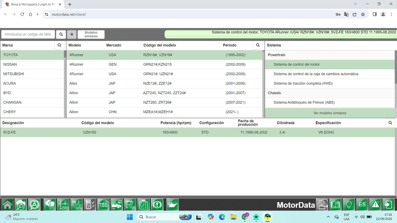Image resolution: width=397 pixels, height=223 pixels.
Task: Click the lightbulb tips icon
Action: click(x=349, y=205)
